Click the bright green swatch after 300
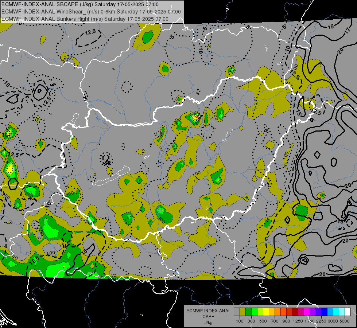 (254, 312)
